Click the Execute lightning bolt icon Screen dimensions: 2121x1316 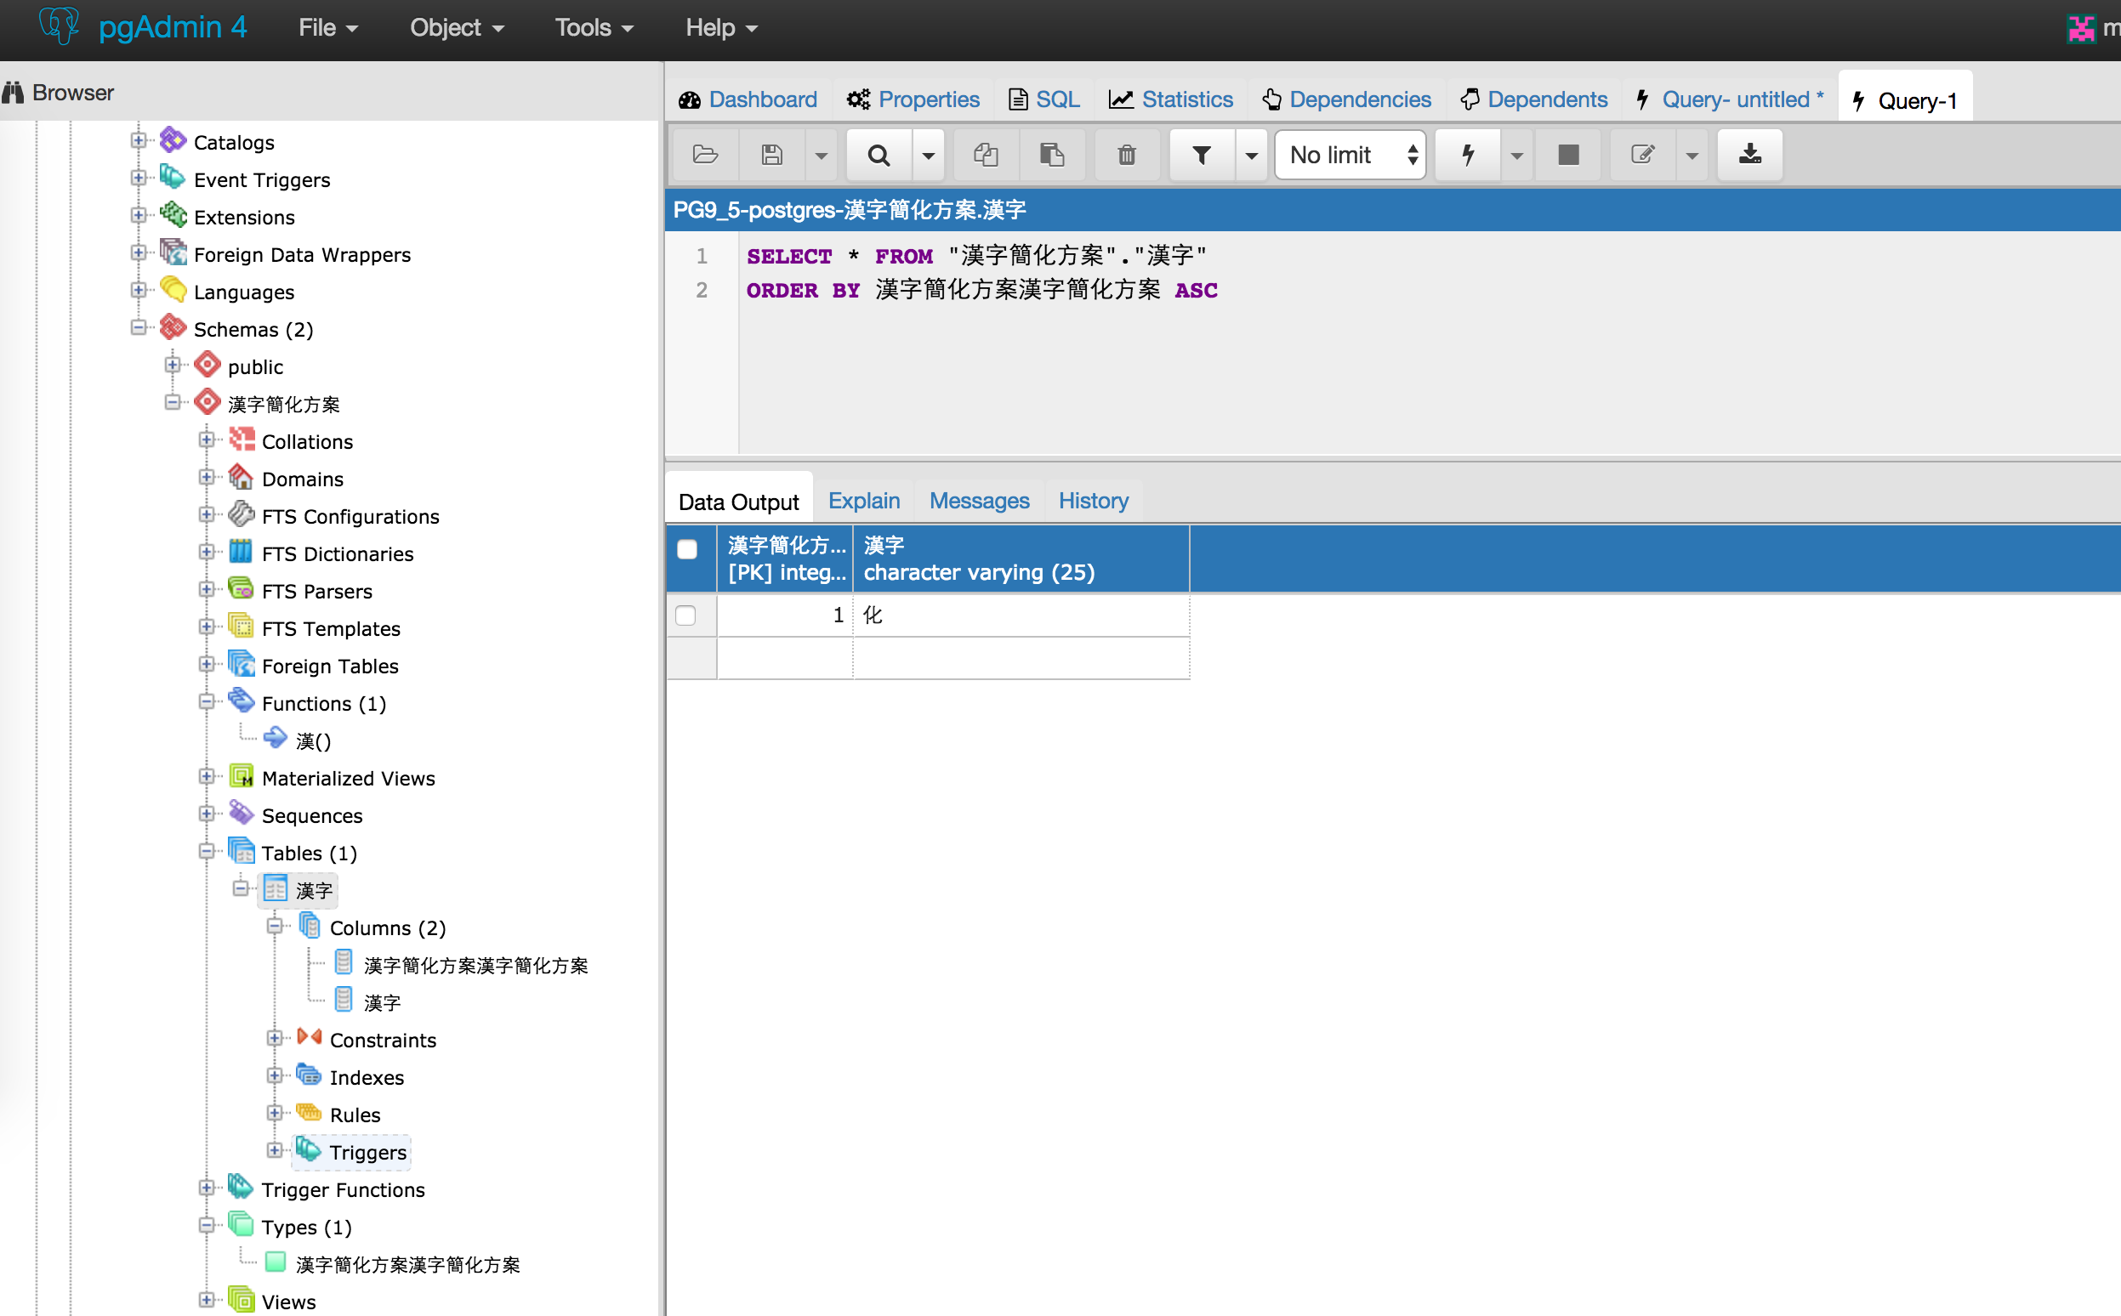tap(1468, 155)
